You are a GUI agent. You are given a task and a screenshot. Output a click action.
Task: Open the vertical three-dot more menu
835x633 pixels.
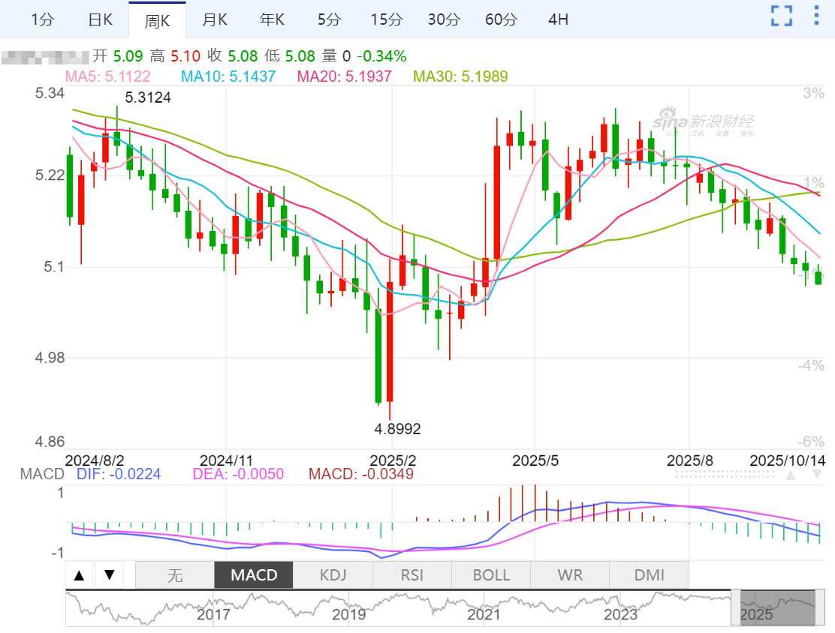point(817,16)
